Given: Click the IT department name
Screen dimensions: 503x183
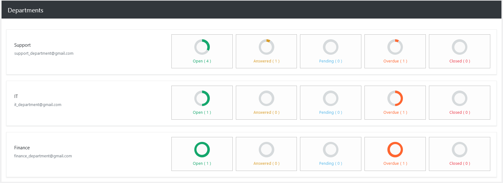Looking at the screenshot, I should [16, 96].
